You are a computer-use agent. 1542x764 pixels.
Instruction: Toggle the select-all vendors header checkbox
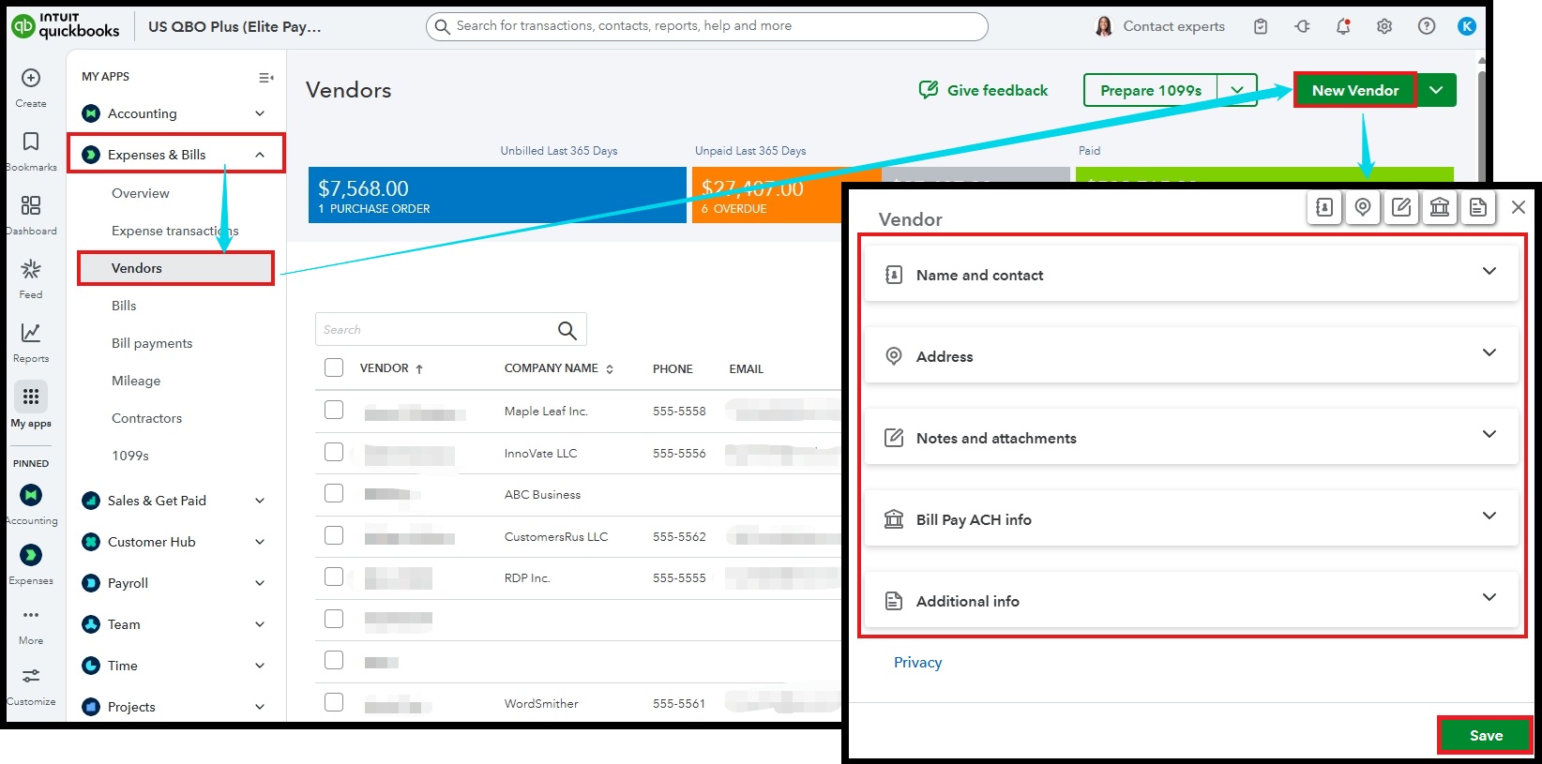tap(334, 367)
